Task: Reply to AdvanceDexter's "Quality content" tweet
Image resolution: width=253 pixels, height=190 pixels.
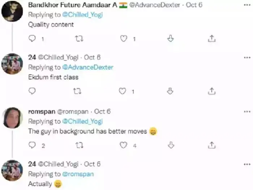Action: click(33, 39)
